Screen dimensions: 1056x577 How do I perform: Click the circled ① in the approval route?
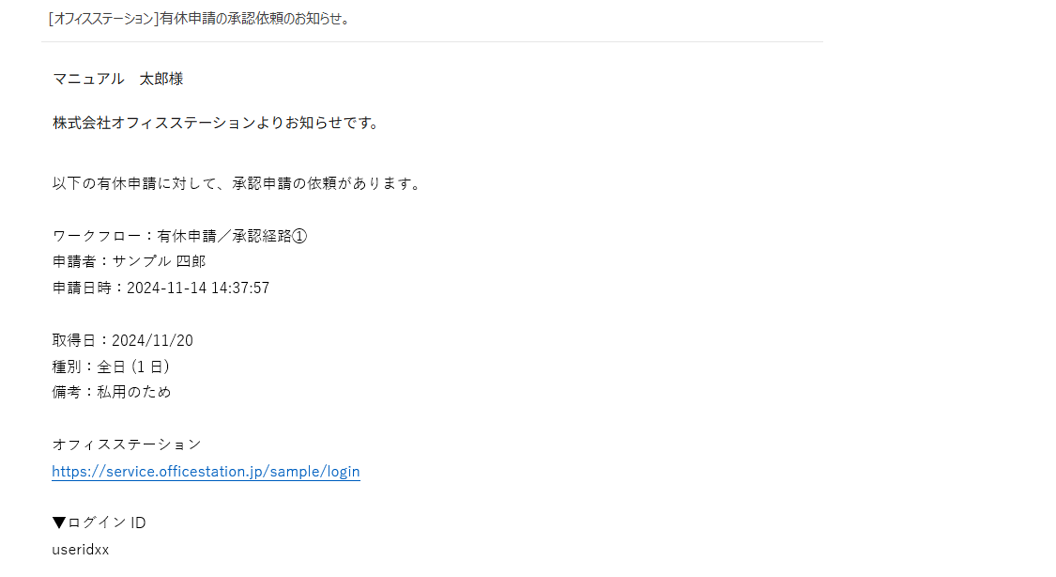(299, 236)
